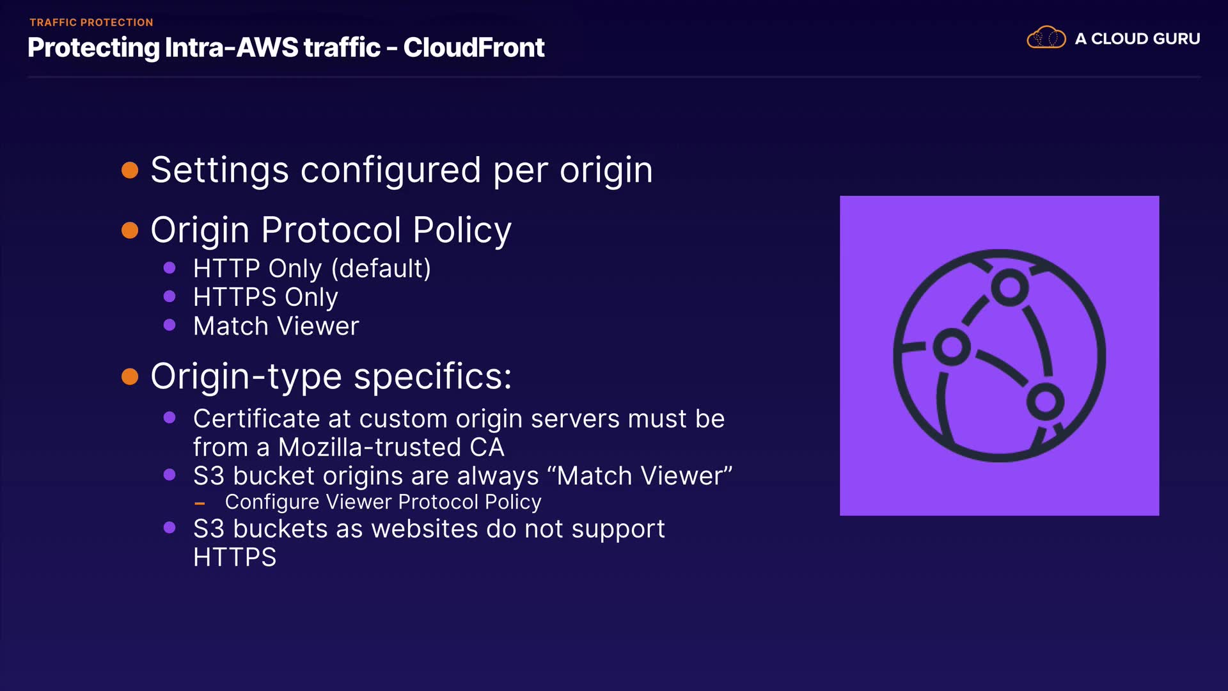
Task: Click the Mozilla-trusted CA certificate line
Action: [x=459, y=433]
